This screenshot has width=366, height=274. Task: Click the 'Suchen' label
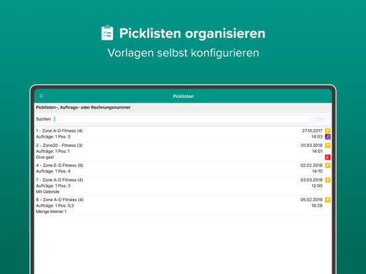[43, 119]
